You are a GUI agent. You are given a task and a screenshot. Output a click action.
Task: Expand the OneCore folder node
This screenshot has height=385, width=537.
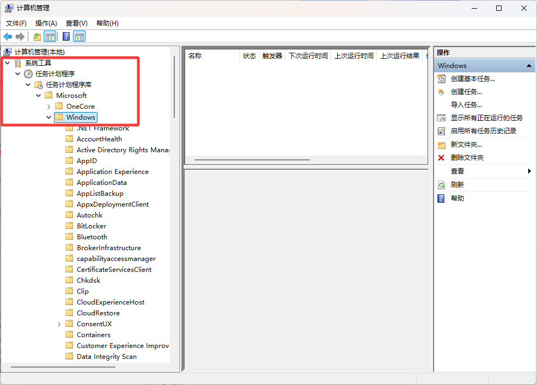(48, 107)
